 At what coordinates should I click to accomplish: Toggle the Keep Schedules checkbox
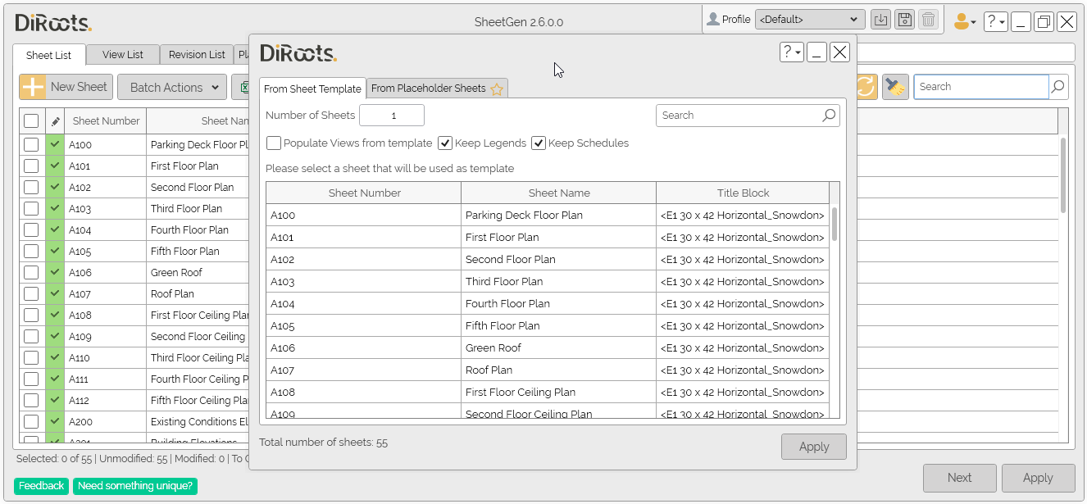[539, 143]
